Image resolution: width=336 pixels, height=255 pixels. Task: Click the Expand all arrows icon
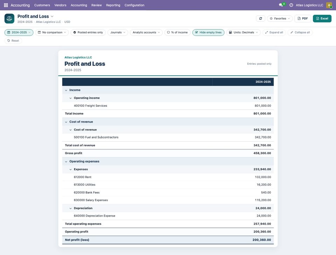(x=266, y=33)
